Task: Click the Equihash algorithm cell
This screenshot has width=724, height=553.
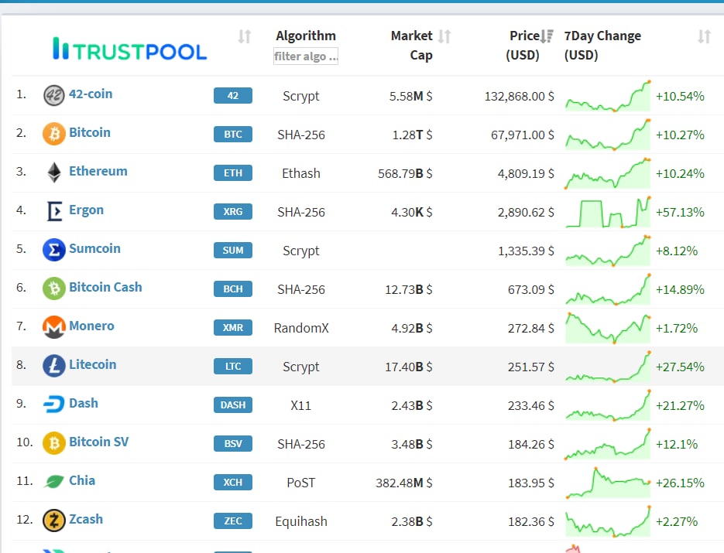Action: [x=301, y=521]
